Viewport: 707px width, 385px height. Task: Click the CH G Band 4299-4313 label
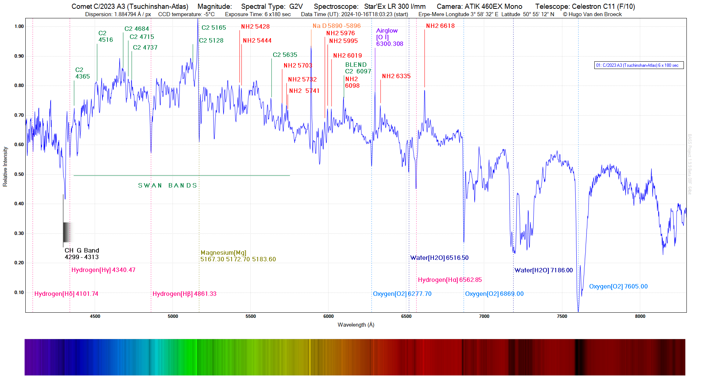coord(81,254)
